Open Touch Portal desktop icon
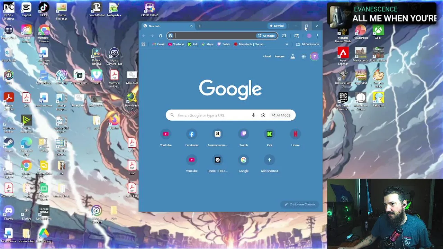The image size is (443, 249). (97, 9)
